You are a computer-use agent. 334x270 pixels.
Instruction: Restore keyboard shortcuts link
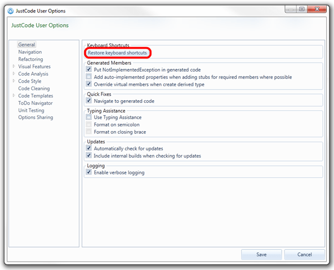click(117, 53)
